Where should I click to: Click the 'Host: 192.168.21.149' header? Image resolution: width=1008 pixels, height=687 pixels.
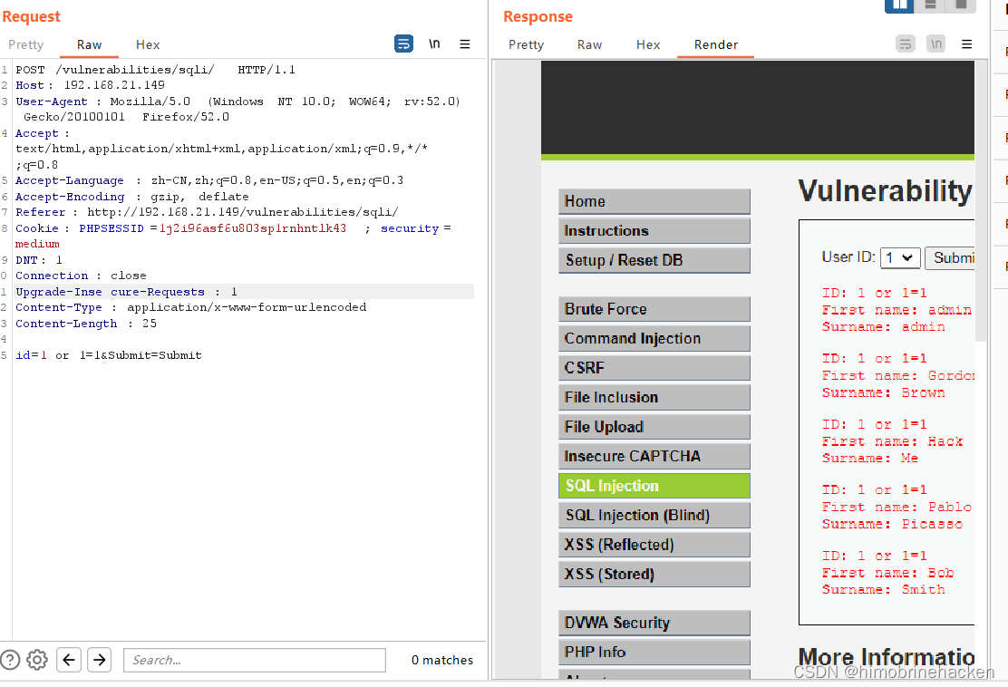point(90,85)
